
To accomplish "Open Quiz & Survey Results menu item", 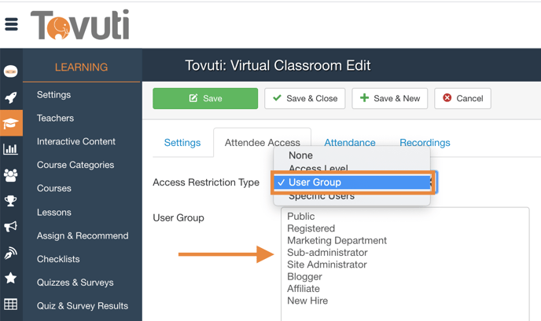I will (x=83, y=306).
